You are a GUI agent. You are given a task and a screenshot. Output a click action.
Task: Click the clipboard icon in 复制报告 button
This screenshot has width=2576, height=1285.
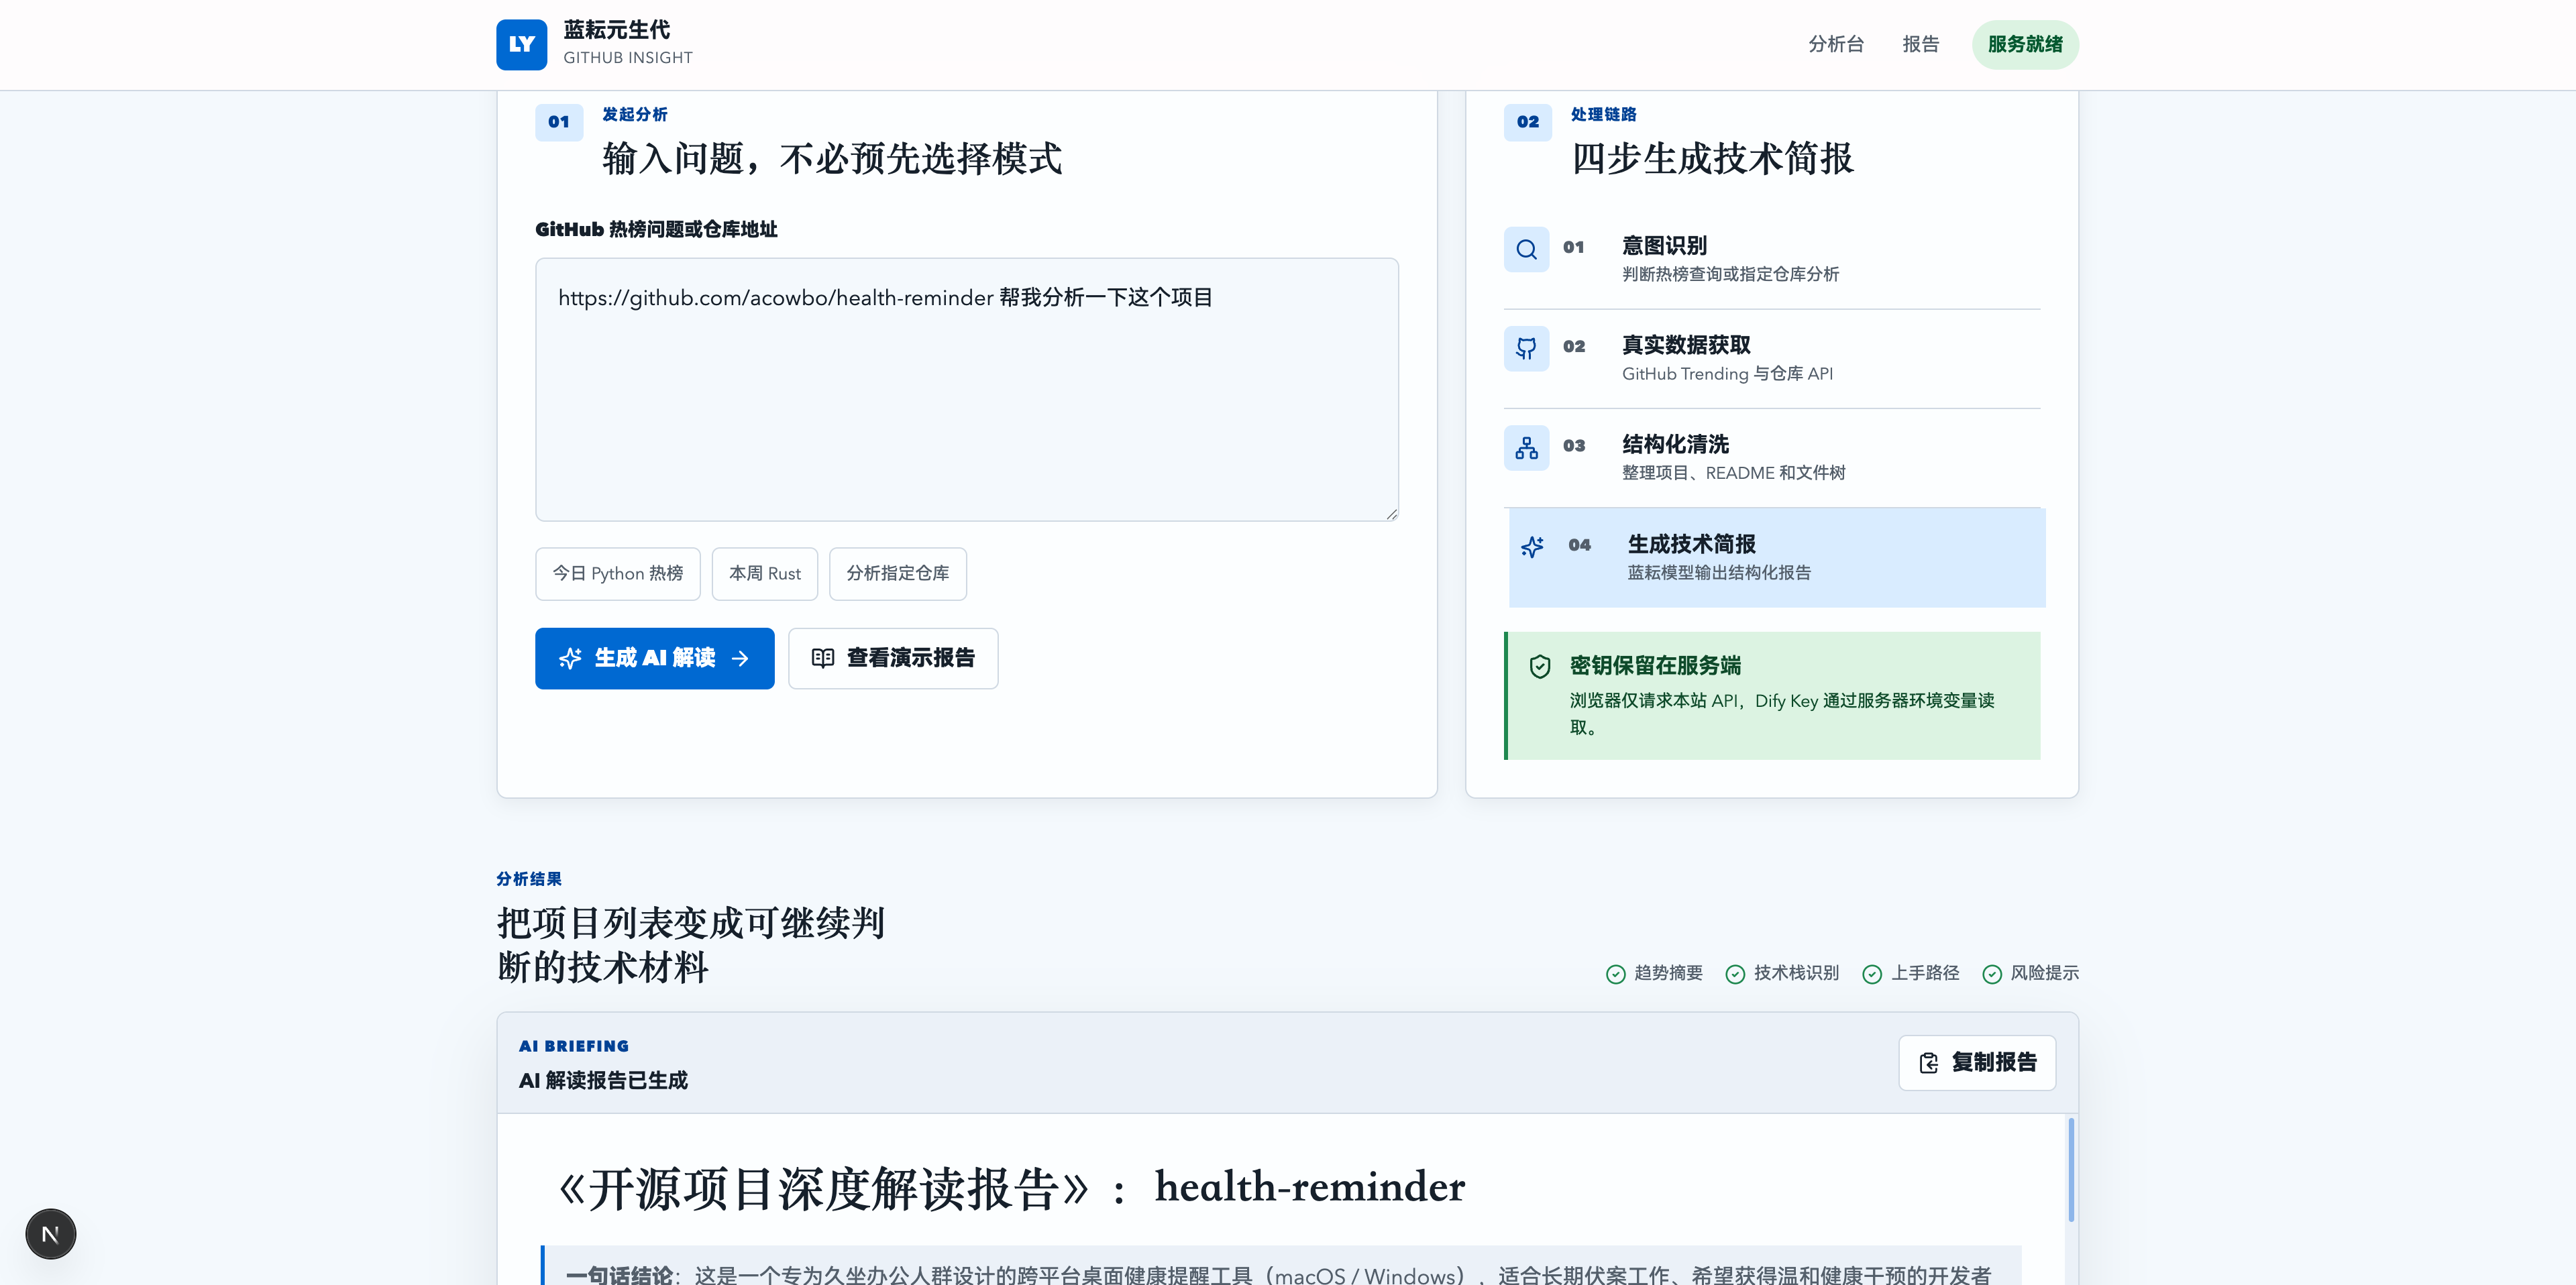1929,1063
